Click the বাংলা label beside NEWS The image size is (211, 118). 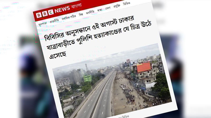tap(76, 6)
